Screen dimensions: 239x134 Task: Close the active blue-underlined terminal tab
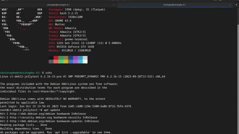click(230, 5)
